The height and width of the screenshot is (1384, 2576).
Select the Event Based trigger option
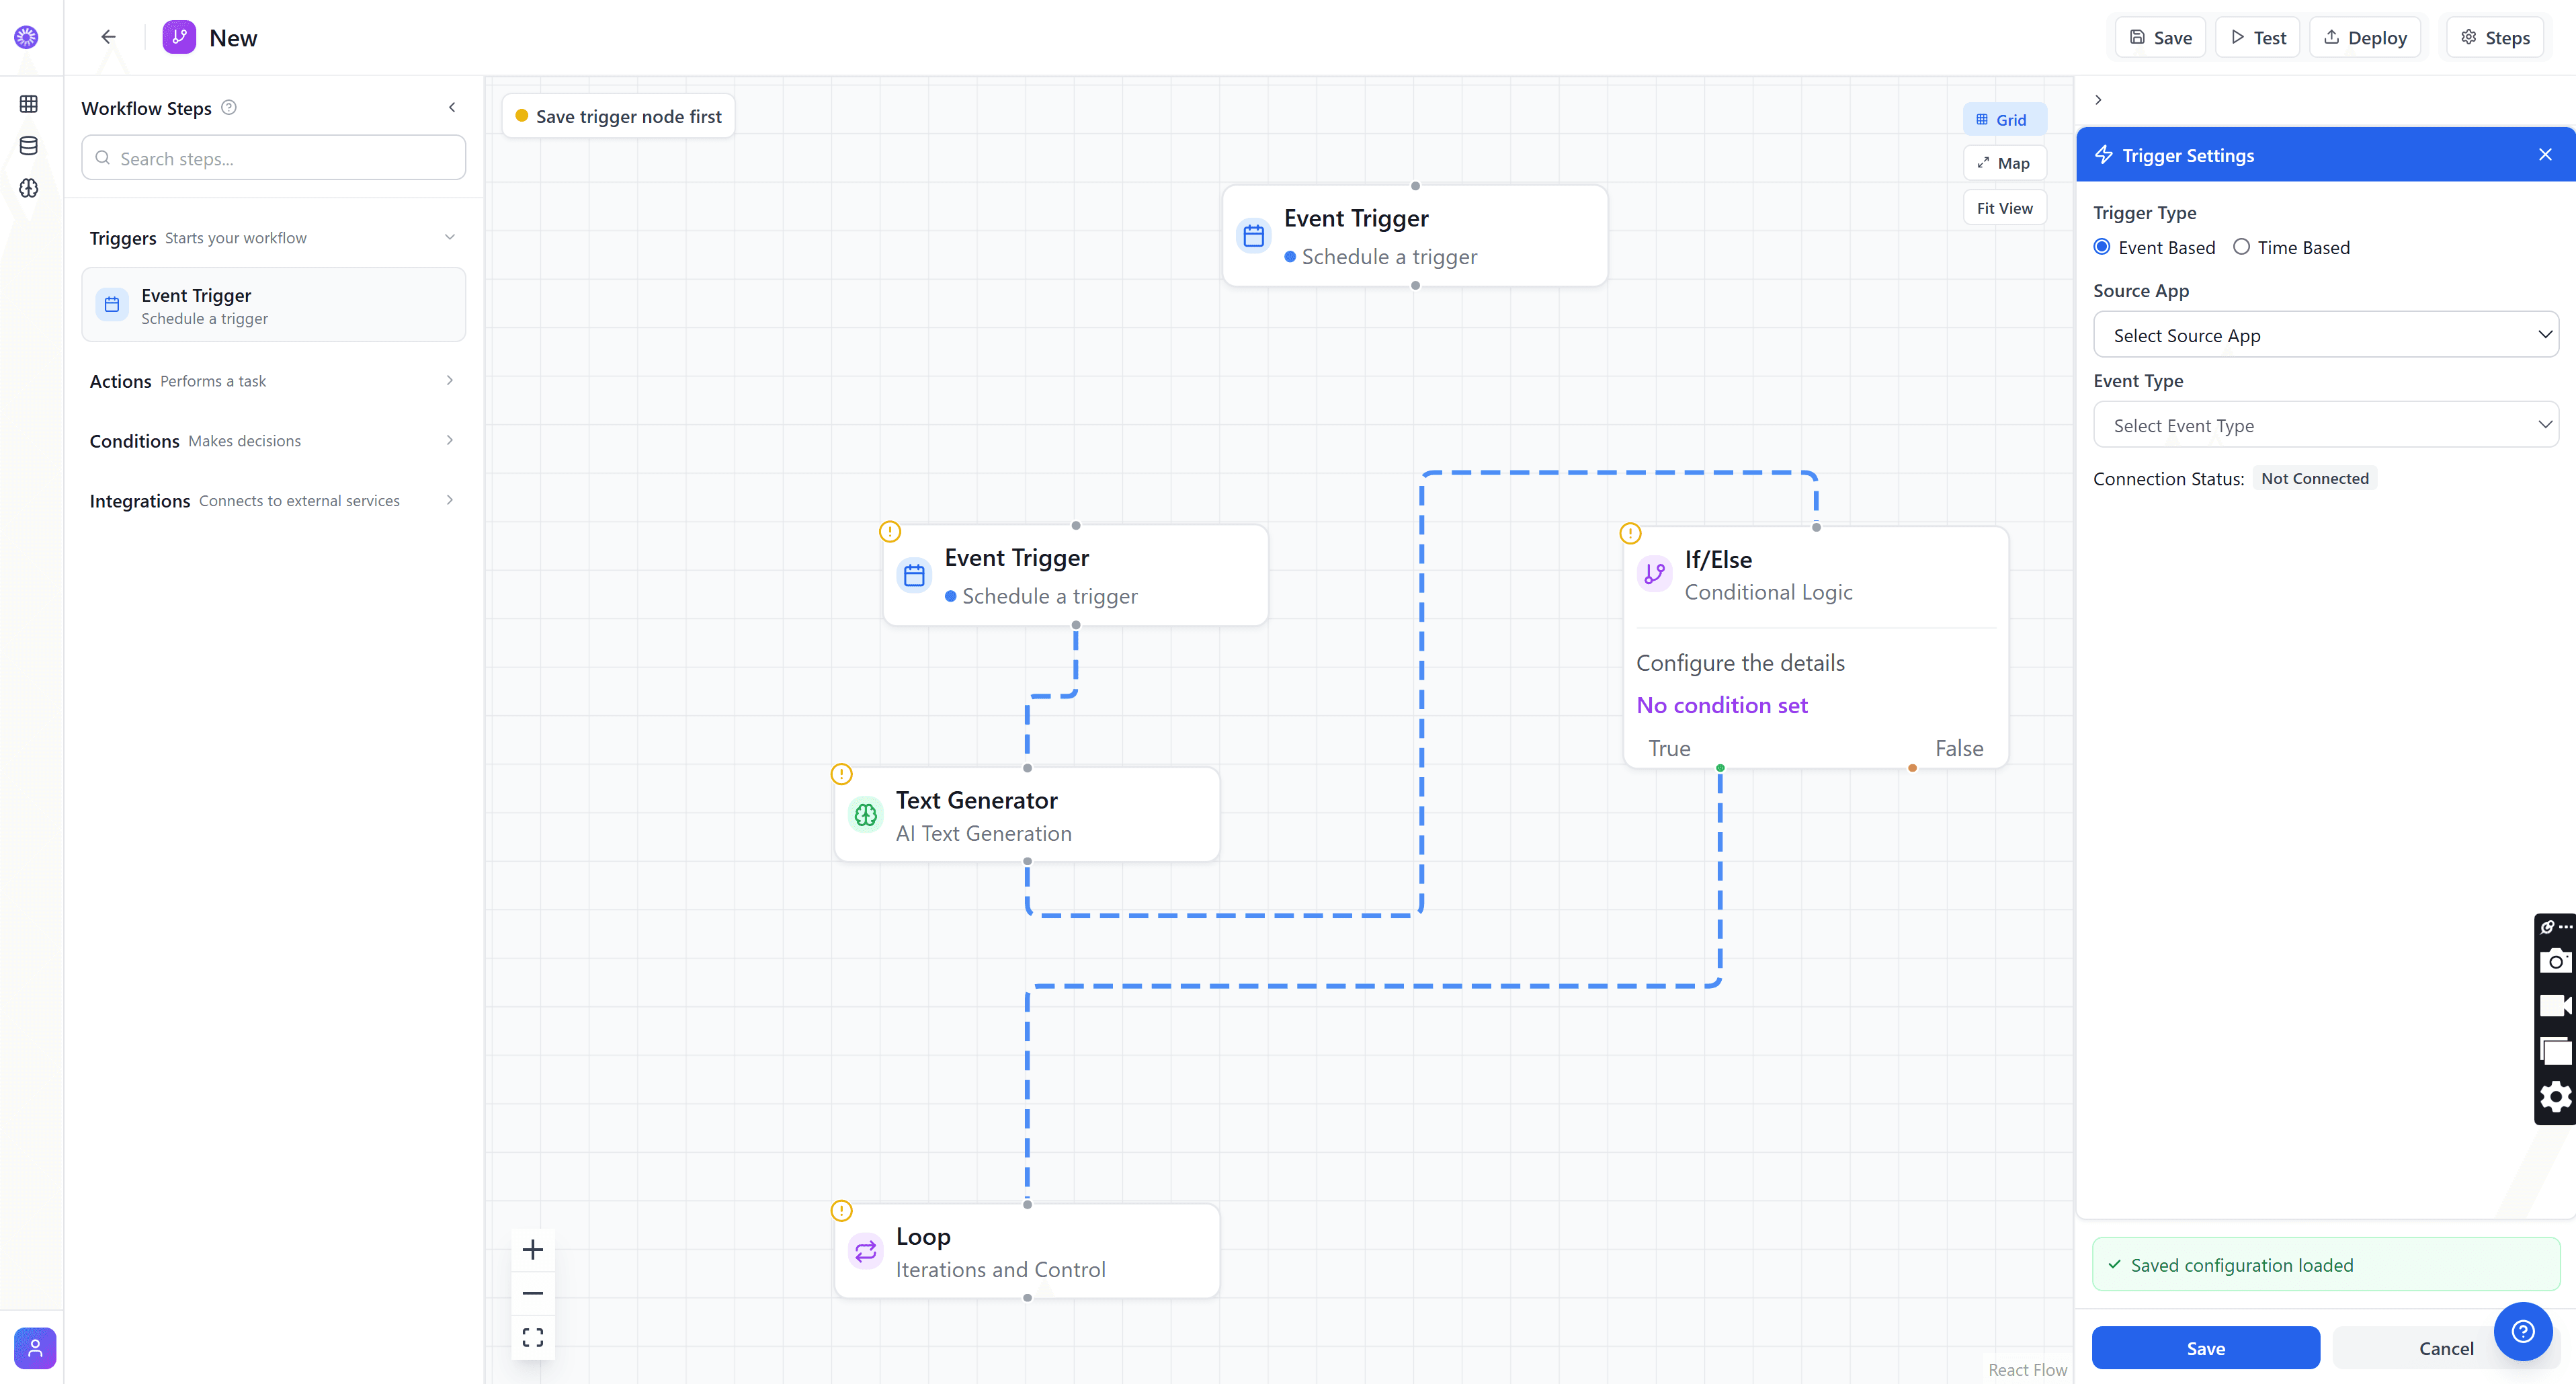[2102, 247]
